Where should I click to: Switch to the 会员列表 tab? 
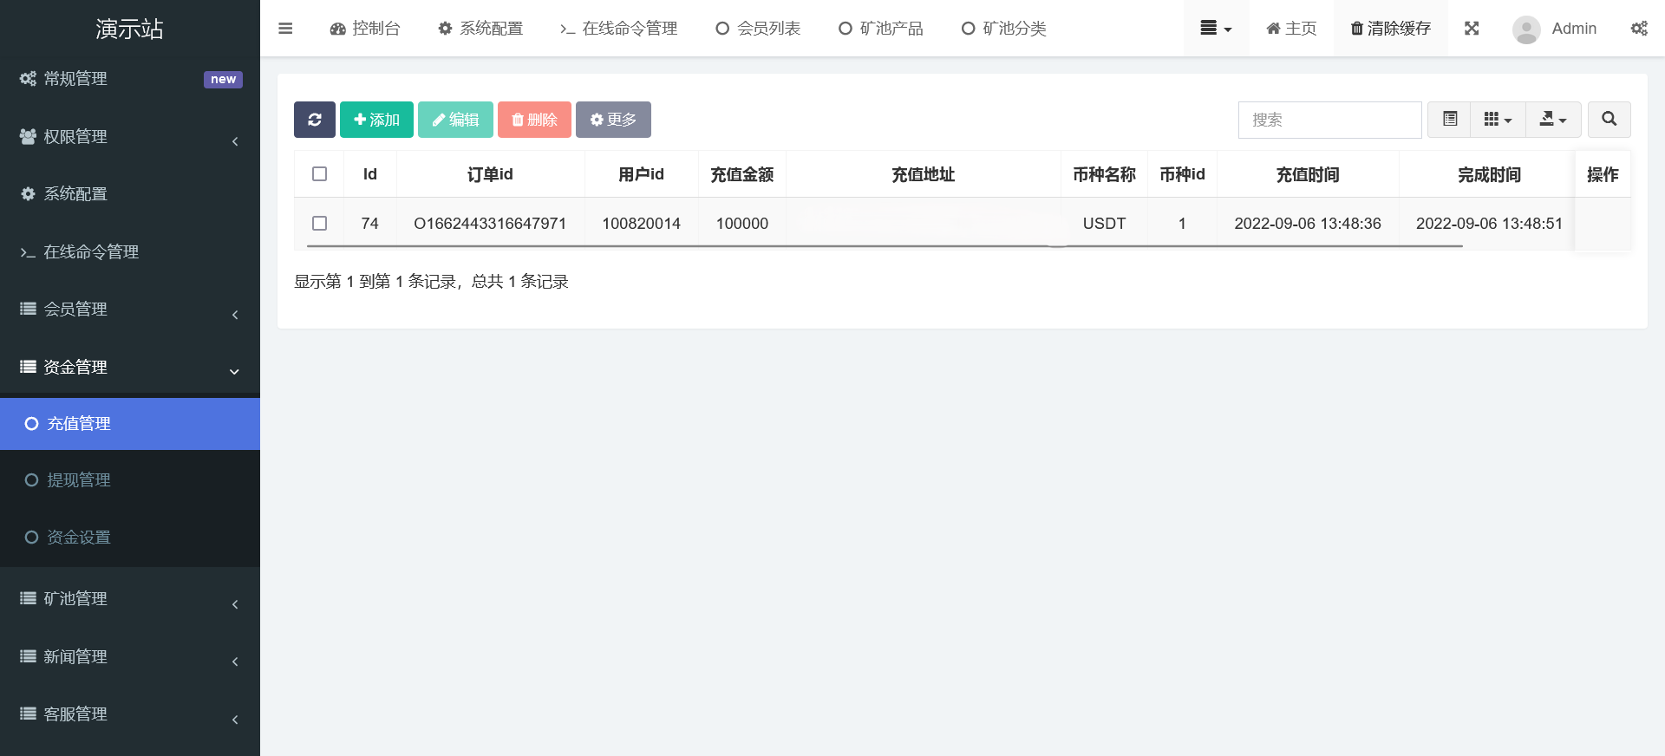pyautogui.click(x=759, y=29)
